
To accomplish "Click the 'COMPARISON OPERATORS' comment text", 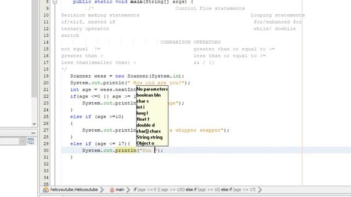I will click(190, 42).
